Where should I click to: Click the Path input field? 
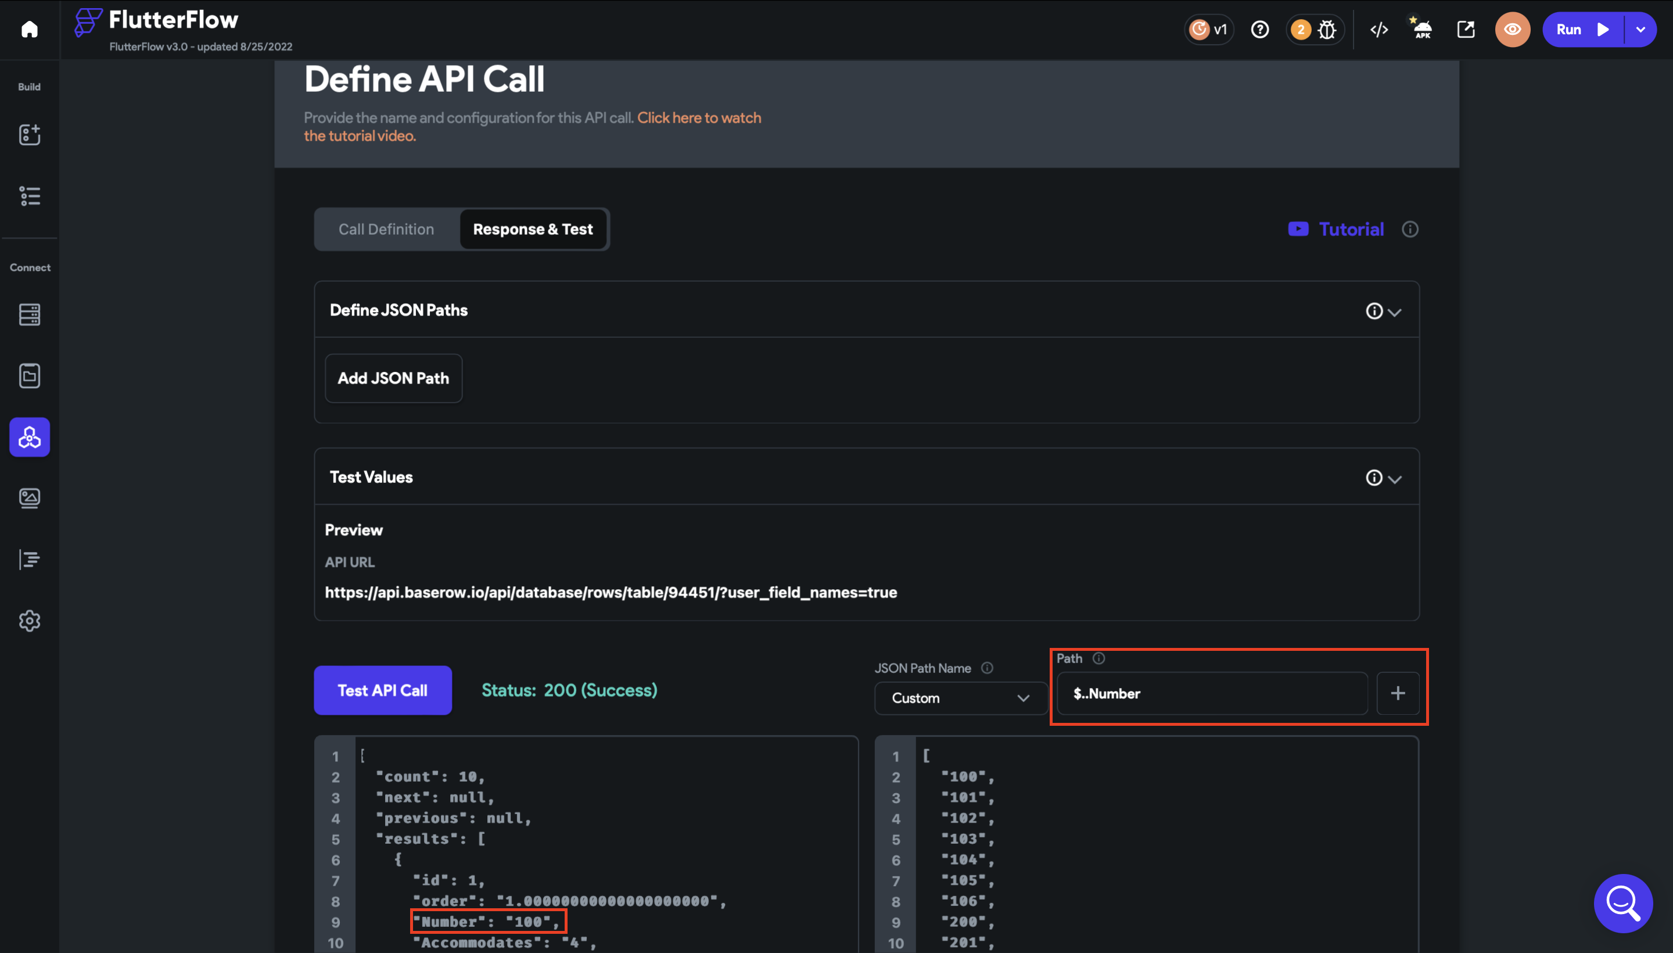pos(1212,694)
